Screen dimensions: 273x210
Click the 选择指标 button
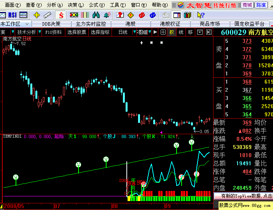[100, 32]
